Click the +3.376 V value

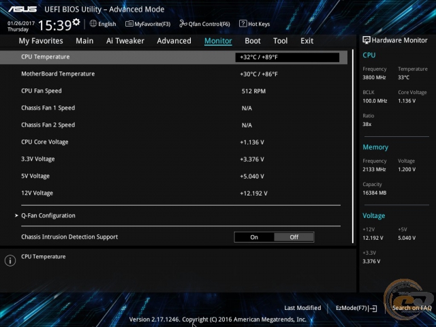click(x=252, y=159)
